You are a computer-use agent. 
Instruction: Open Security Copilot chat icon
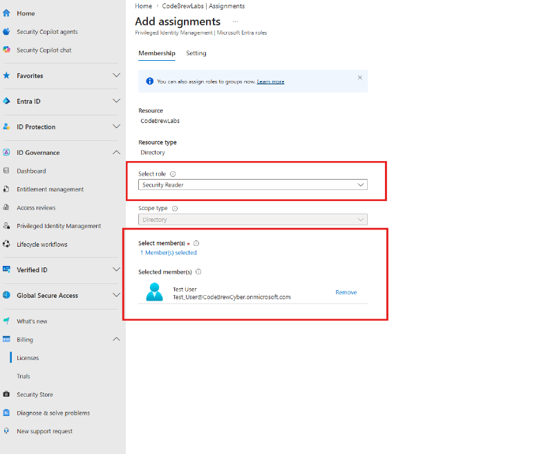(6, 50)
